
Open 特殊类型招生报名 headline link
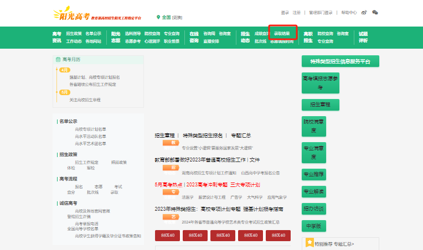coord(203,136)
